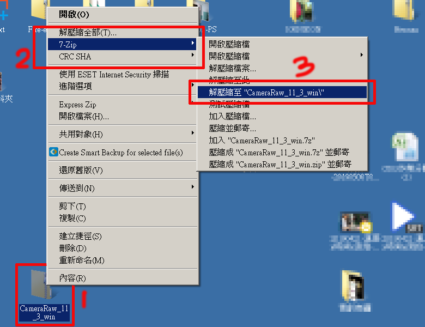Select 解壓縮全部(T)... from context menu
This screenshot has width=425, height=327.
click(122, 33)
